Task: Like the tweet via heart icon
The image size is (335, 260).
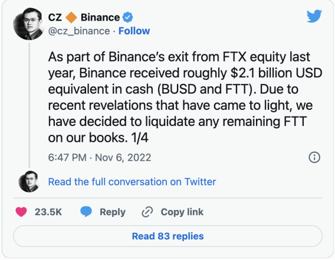Action: tap(21, 212)
